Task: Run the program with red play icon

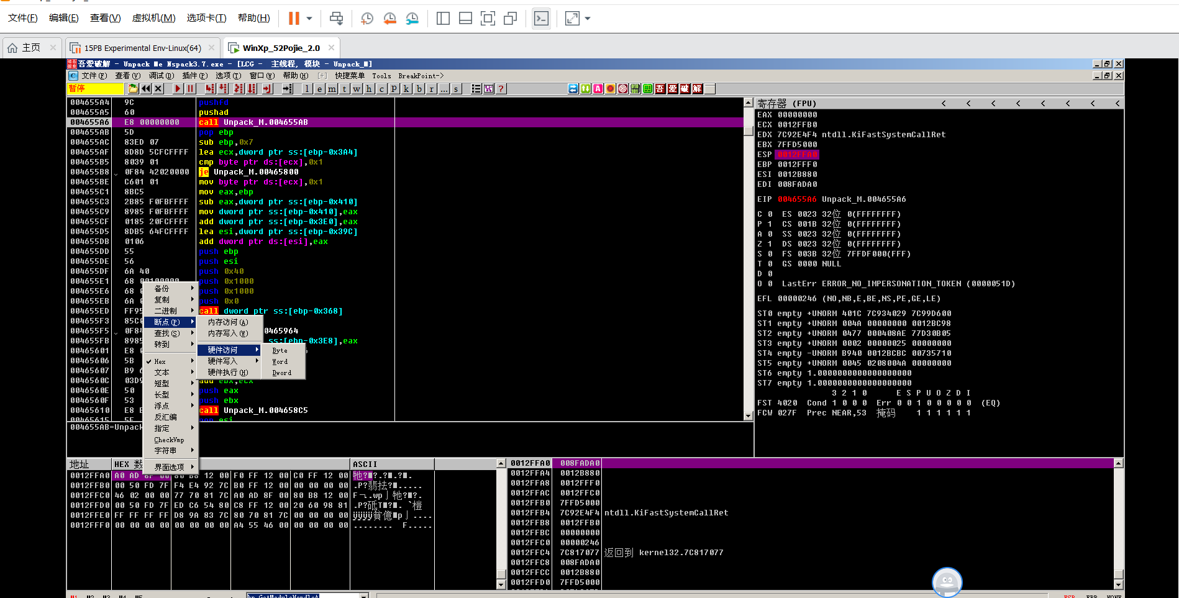Action: [x=178, y=89]
